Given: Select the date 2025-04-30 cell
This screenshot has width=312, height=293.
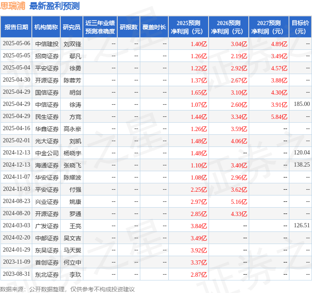Looking at the screenshot, I should (x=16, y=80).
